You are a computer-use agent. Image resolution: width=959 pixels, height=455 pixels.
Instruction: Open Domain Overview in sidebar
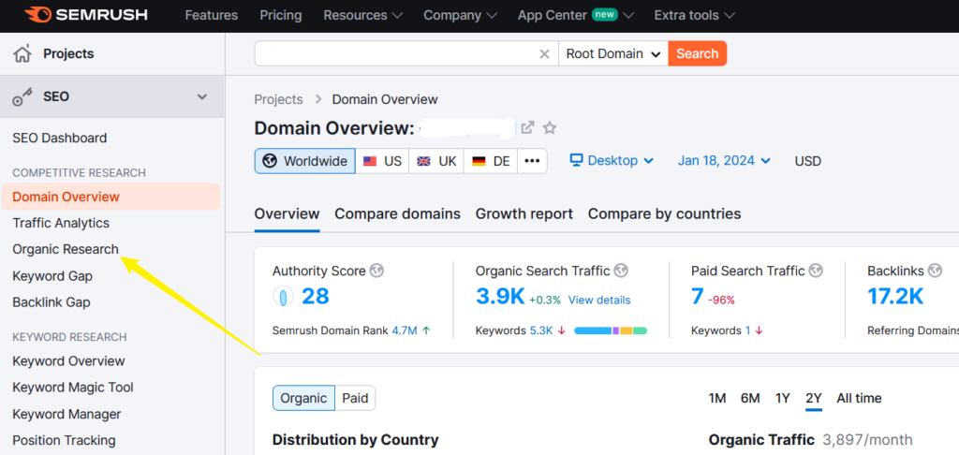[x=111, y=197]
